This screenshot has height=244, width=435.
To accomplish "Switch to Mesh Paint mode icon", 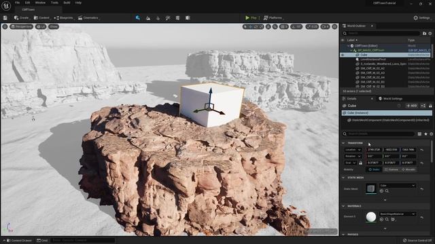I will pyautogui.click(x=168, y=18).
